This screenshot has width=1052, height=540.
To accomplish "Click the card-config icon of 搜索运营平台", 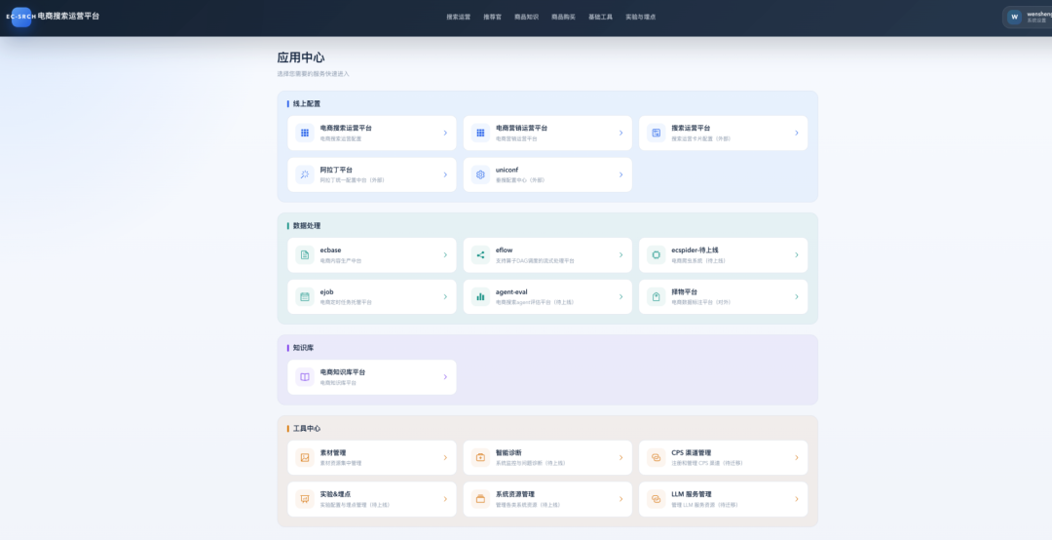I will point(657,133).
